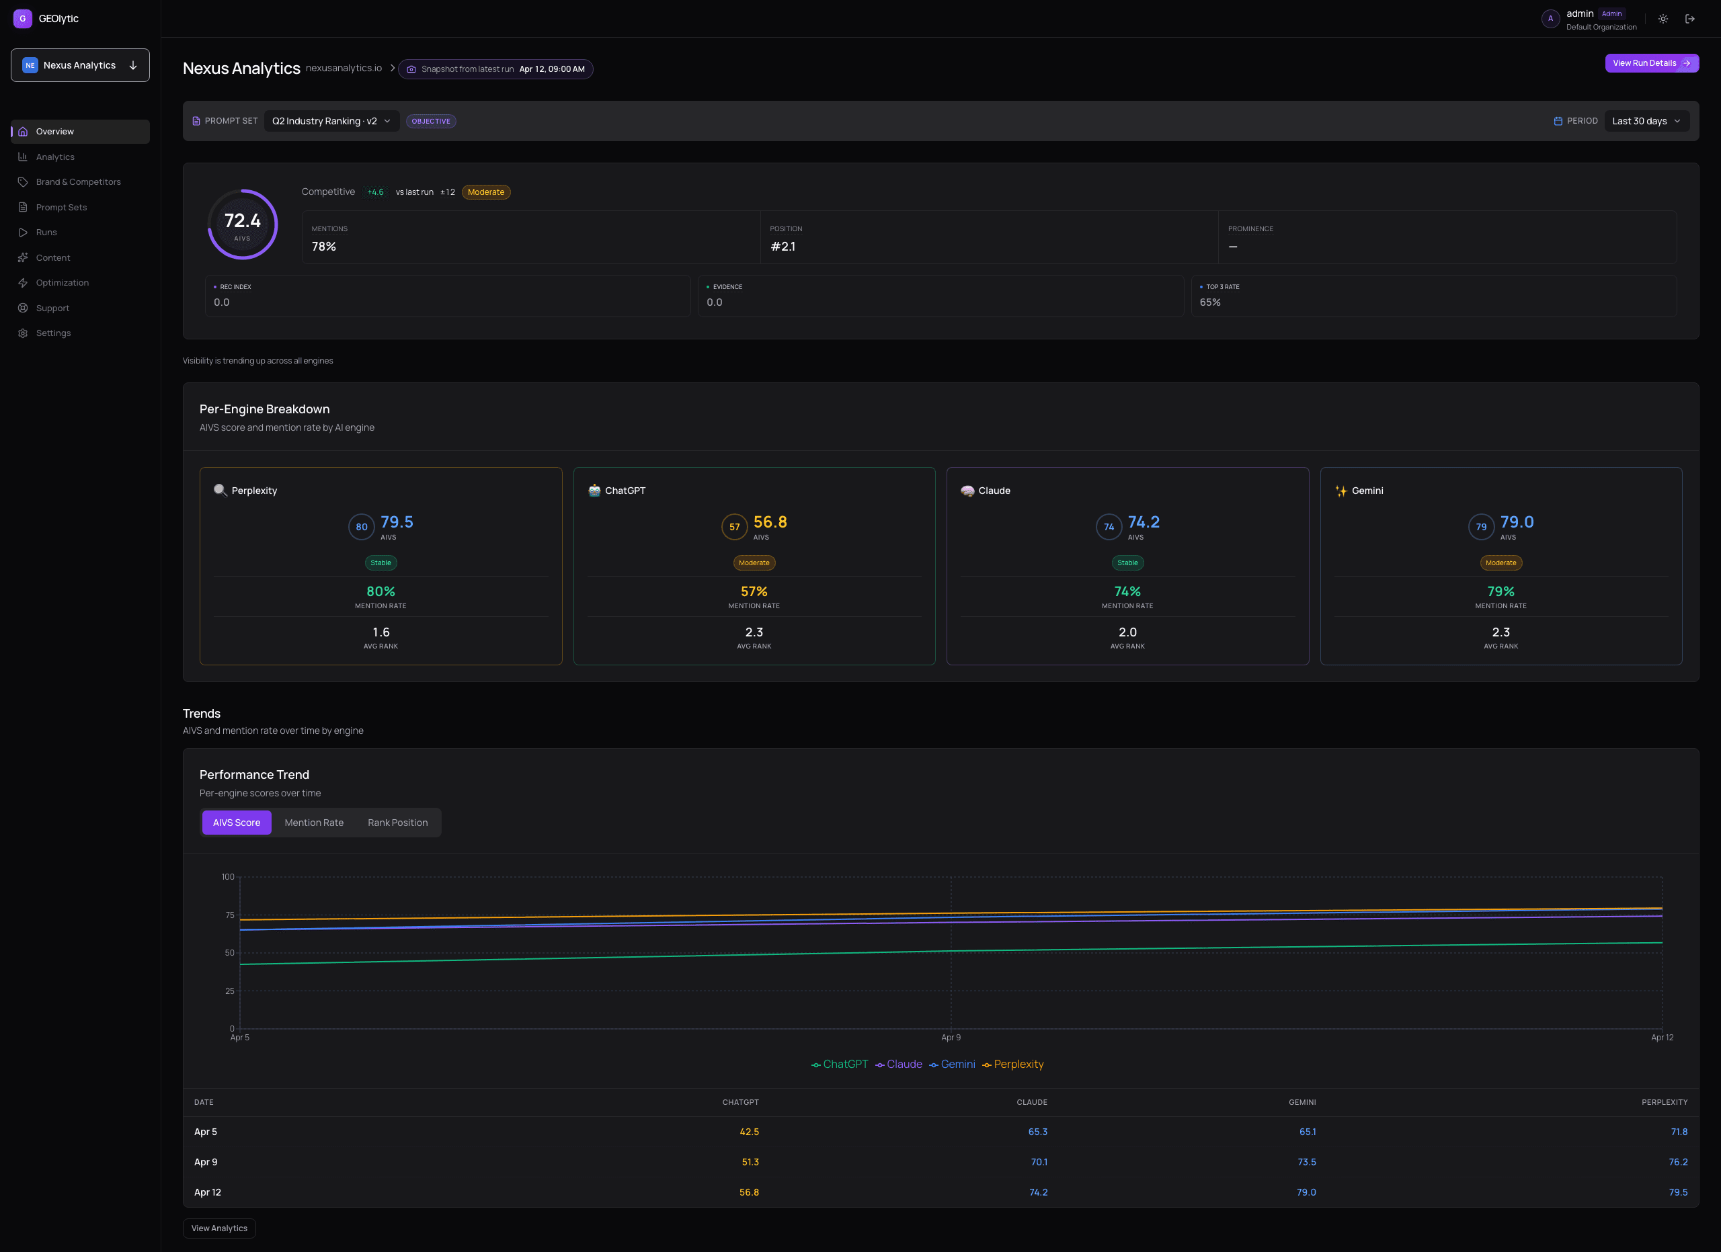Click the logout icon in header
The image size is (1721, 1252).
coord(1690,19)
